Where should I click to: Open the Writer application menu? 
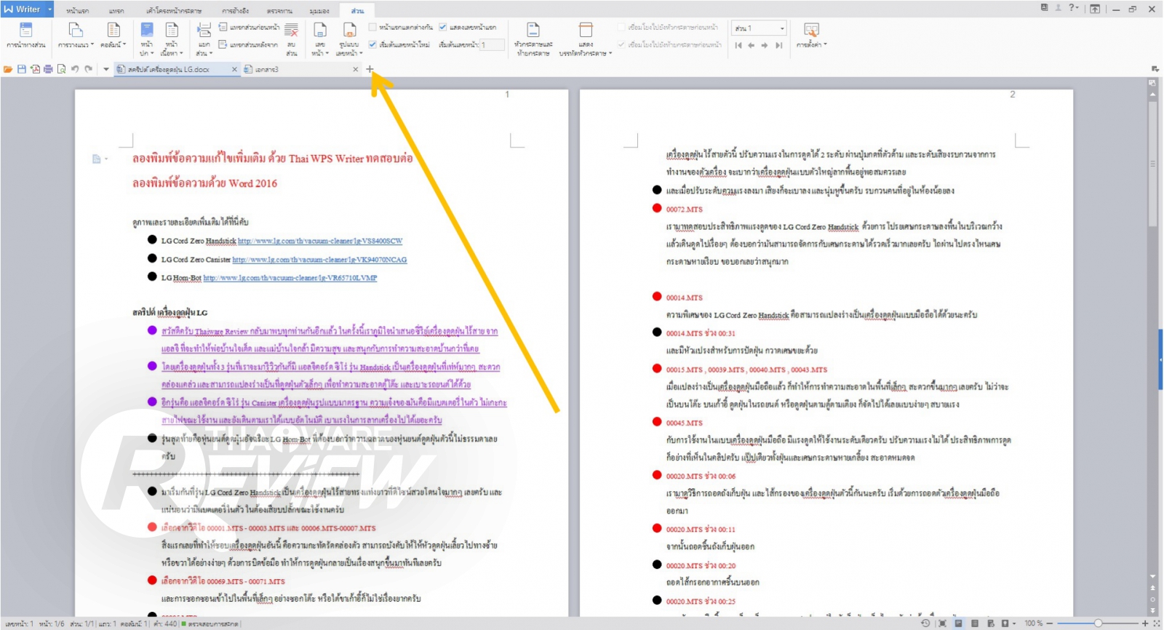click(28, 9)
